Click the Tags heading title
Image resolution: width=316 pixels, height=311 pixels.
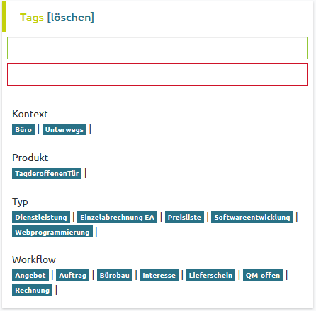(32, 18)
